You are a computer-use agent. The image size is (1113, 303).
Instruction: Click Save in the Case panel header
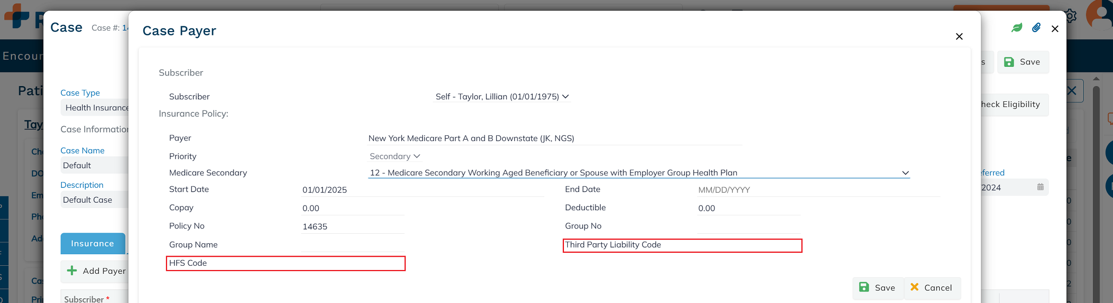pyautogui.click(x=1023, y=62)
